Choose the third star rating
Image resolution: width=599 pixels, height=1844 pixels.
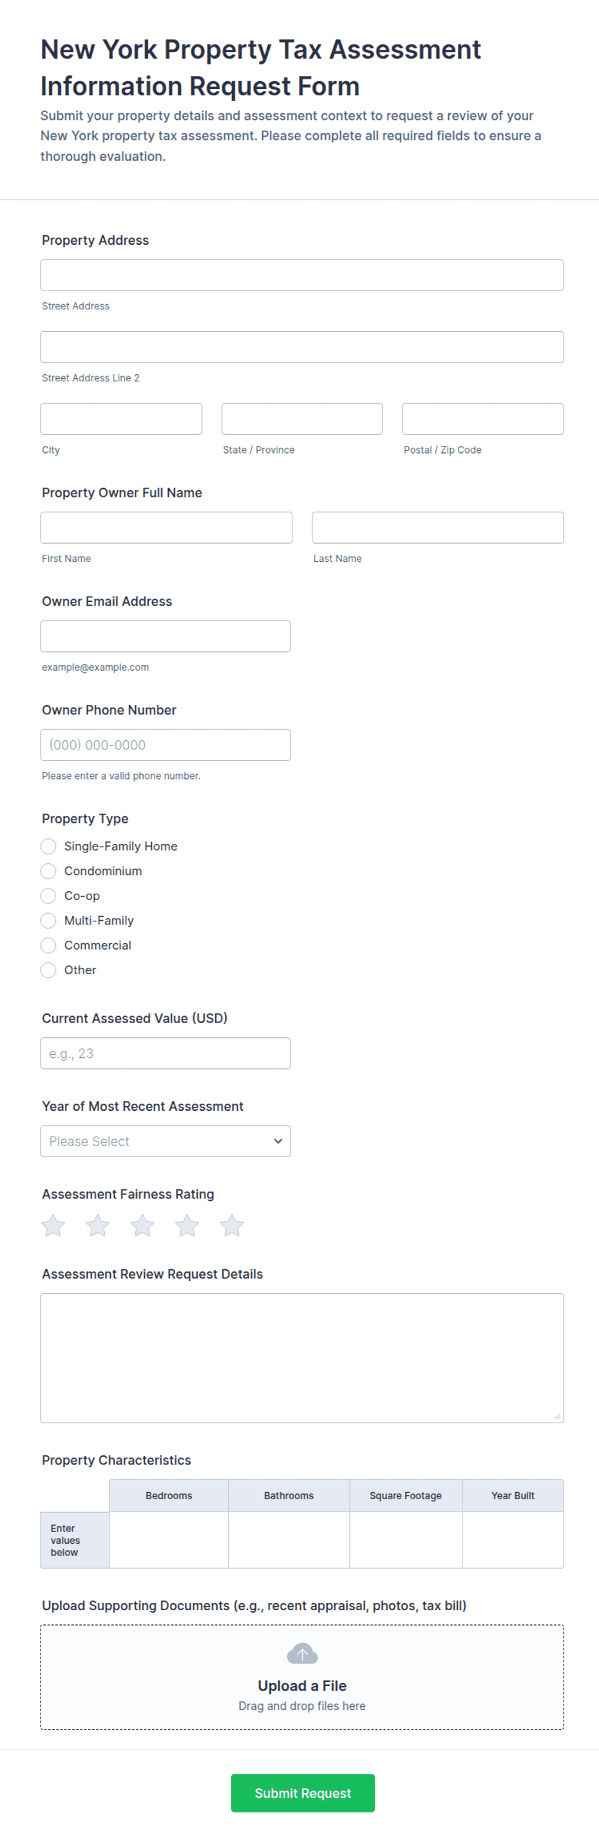[x=142, y=1225]
